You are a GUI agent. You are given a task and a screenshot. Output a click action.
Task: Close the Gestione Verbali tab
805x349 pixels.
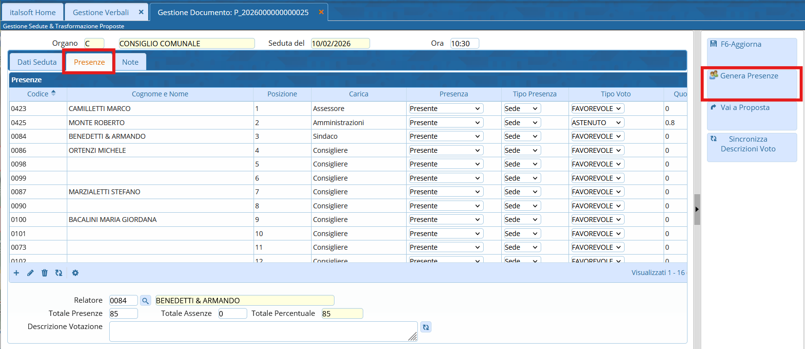click(x=141, y=12)
